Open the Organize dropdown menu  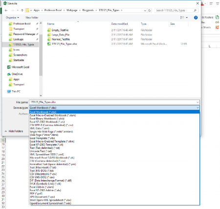coord(12,18)
